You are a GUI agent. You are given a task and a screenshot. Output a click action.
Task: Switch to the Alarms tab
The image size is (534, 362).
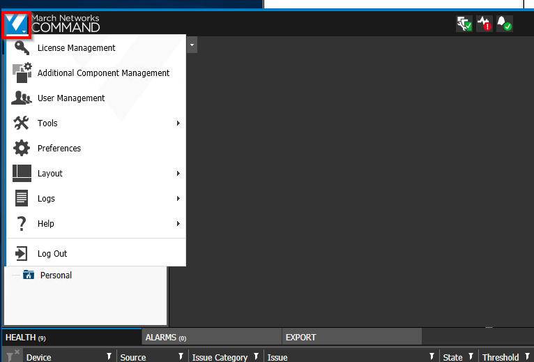tap(165, 338)
